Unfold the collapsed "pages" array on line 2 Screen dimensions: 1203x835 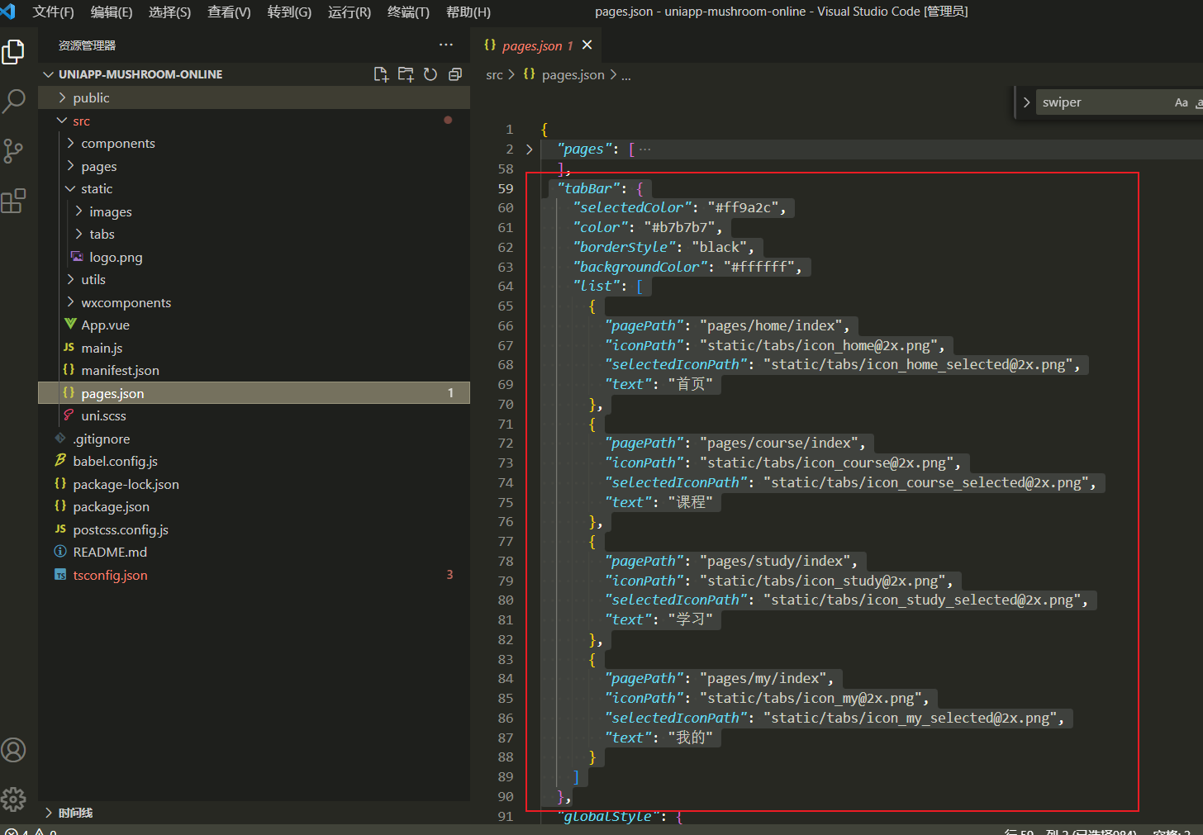pyautogui.click(x=530, y=149)
